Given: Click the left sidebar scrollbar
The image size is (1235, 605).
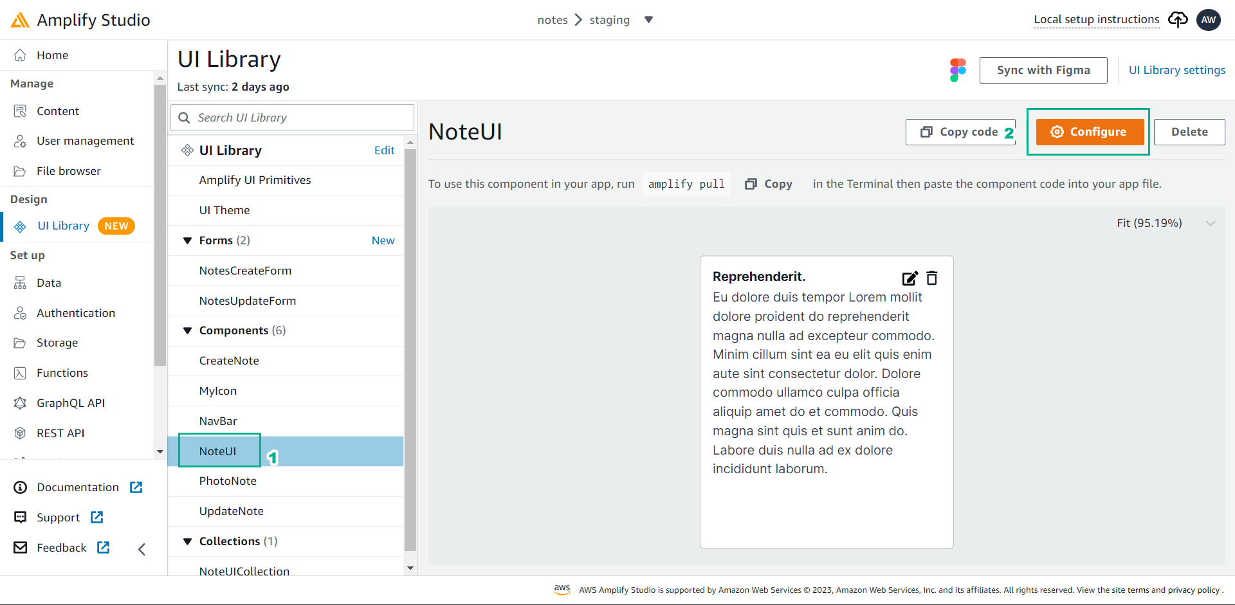Looking at the screenshot, I should click(160, 225).
